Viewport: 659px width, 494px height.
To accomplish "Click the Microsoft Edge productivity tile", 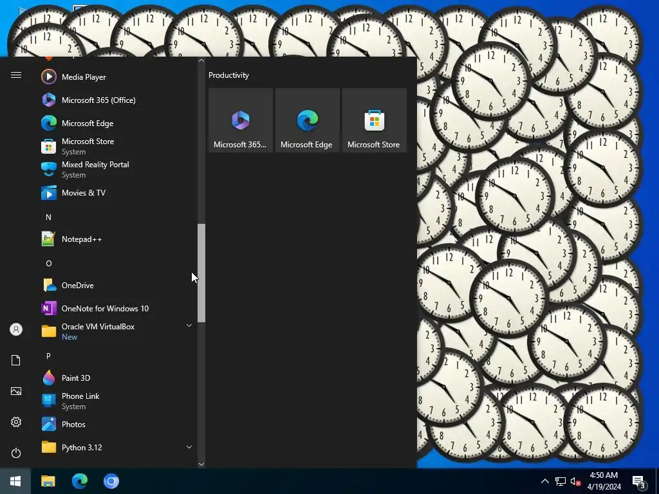I will pos(308,120).
